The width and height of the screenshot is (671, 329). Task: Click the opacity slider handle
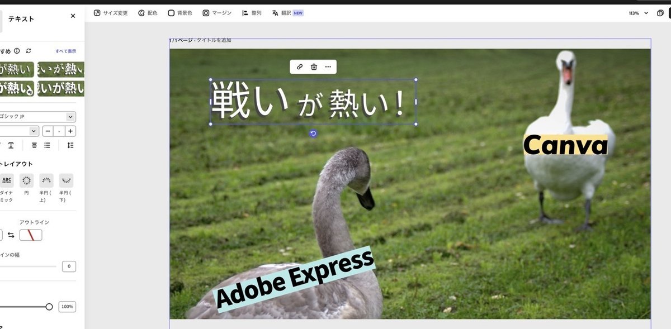tap(49, 307)
